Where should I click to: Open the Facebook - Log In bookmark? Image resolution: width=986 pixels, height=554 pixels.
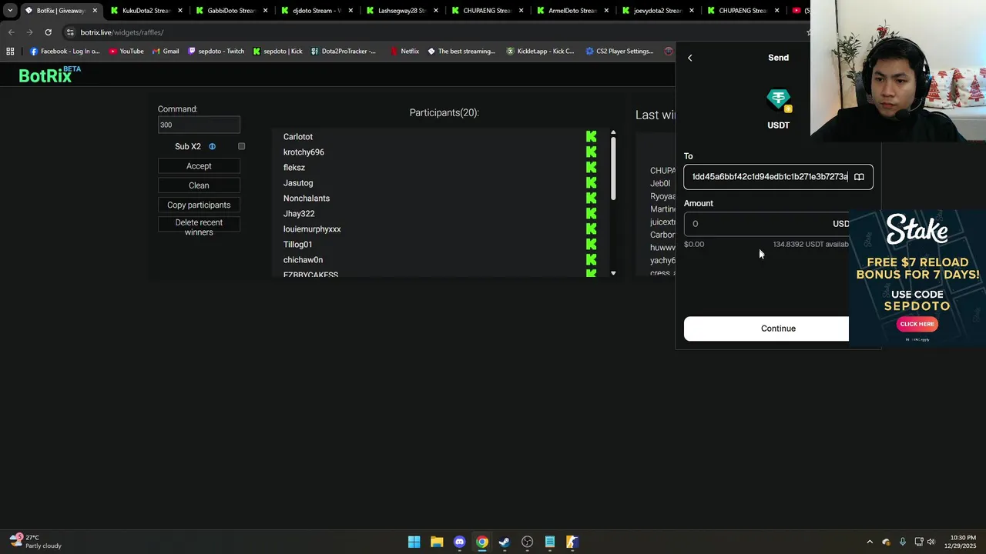(x=65, y=52)
